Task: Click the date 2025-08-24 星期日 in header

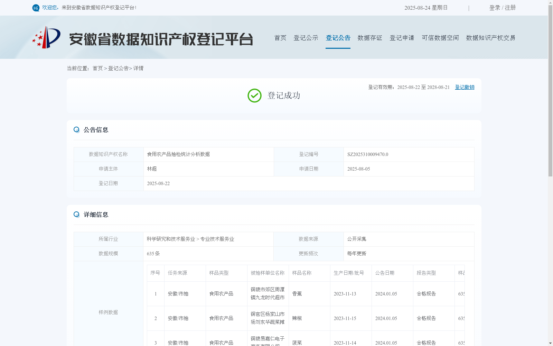Action: coord(426,8)
